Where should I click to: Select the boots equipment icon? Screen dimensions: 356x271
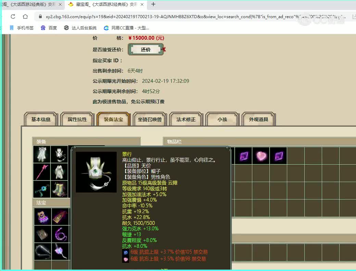[59, 189]
